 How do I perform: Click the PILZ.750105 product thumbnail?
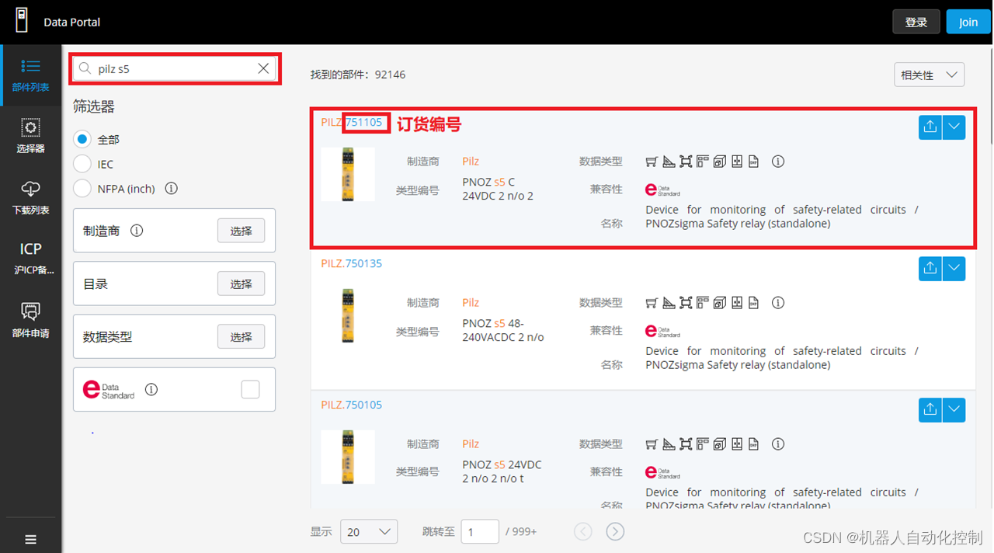pyautogui.click(x=348, y=457)
